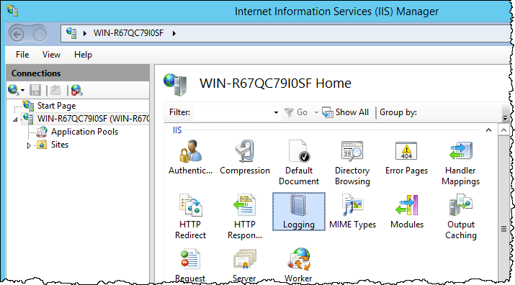This screenshot has height=285, width=515.
Task: Open the Filter dropdown arrow
Action: [x=276, y=112]
